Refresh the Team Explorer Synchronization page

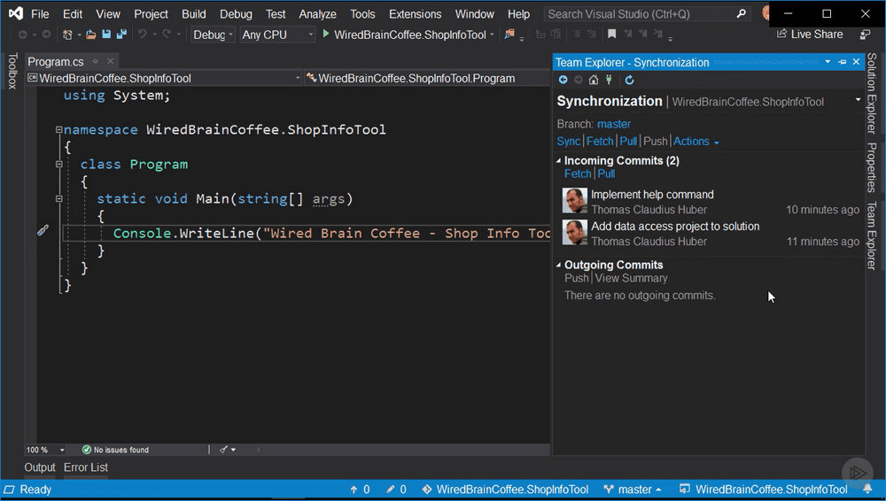point(629,80)
